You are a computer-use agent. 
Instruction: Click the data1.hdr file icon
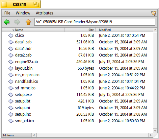(11, 49)
